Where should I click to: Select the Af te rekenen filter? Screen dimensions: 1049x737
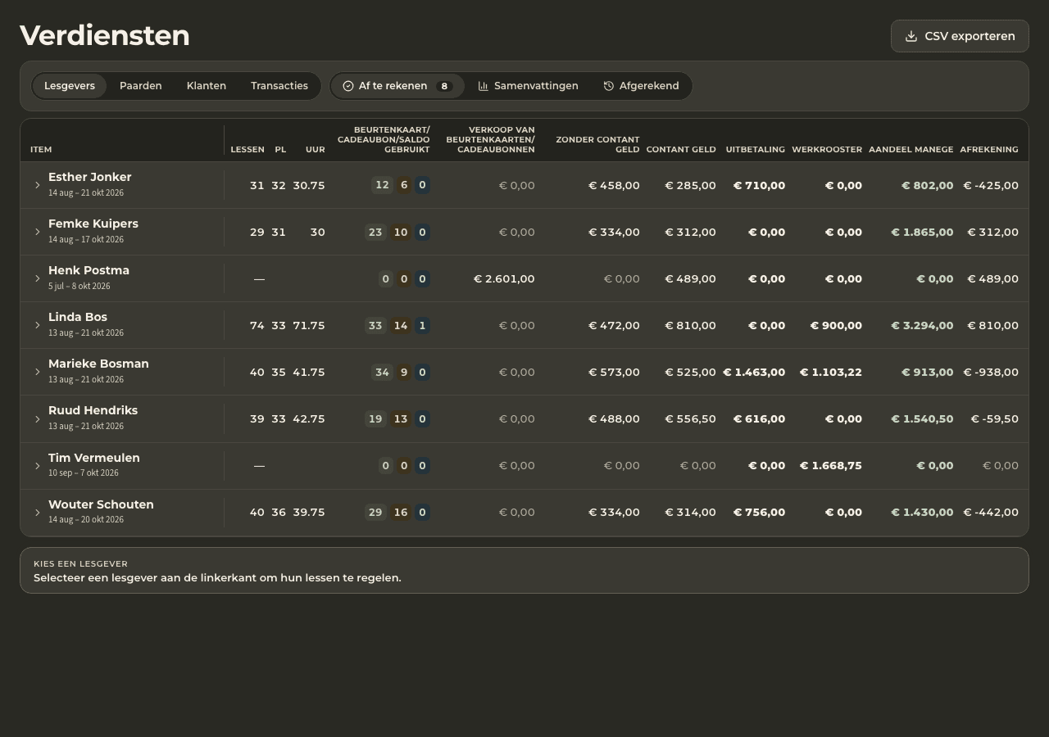(x=397, y=86)
